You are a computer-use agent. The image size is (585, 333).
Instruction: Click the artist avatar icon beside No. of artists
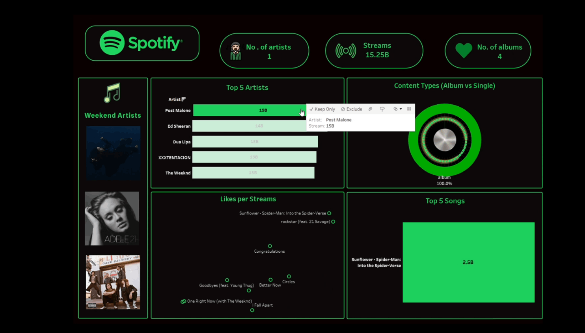[x=235, y=50]
